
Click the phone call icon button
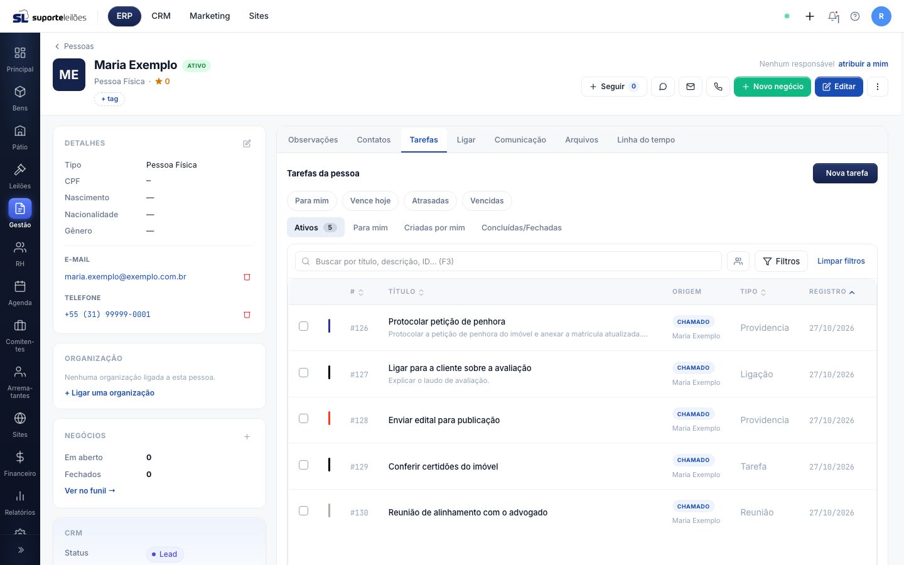[718, 87]
